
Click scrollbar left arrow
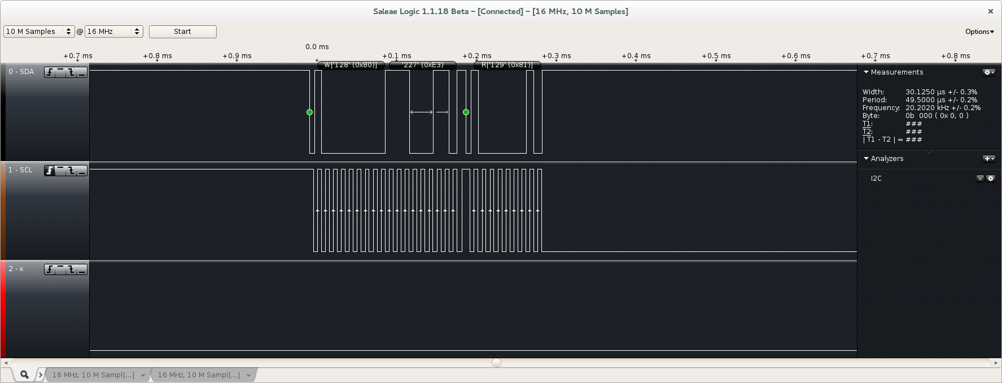tap(6, 363)
